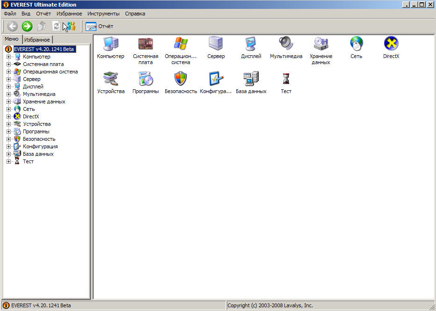This screenshot has height=311, width=436.
Task: Select Системная плата in the tree
Action: click(44, 64)
